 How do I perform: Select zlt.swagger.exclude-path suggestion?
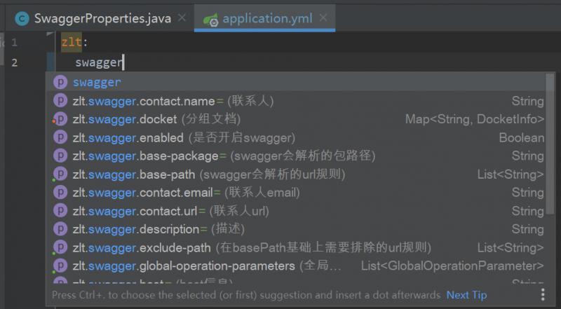point(251,247)
